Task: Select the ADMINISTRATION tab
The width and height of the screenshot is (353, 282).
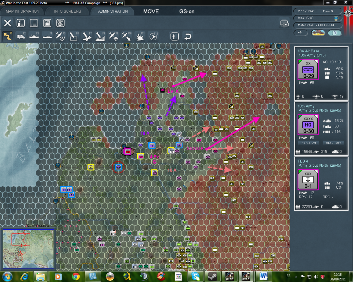Action: [x=113, y=11]
